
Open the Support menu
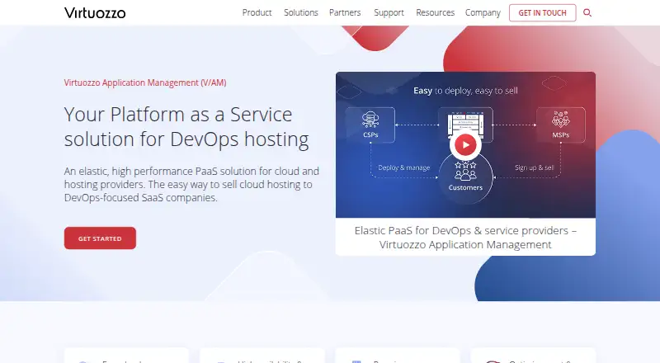coord(389,13)
